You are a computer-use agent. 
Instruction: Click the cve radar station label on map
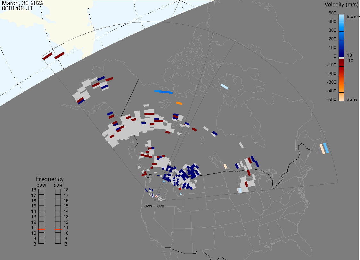click(x=161, y=206)
